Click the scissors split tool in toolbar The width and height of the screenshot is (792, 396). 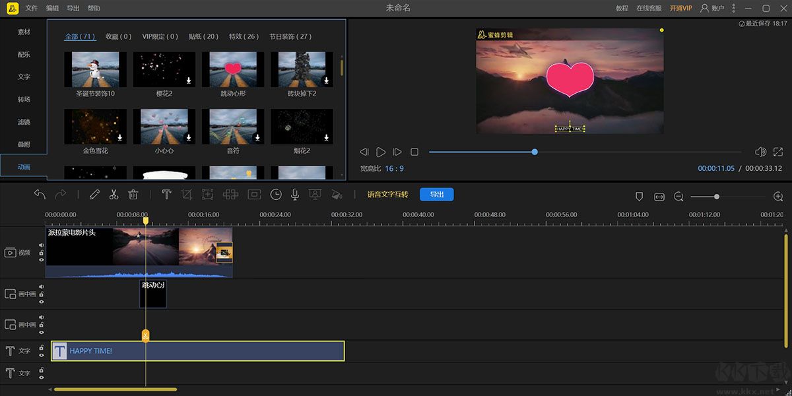(114, 195)
